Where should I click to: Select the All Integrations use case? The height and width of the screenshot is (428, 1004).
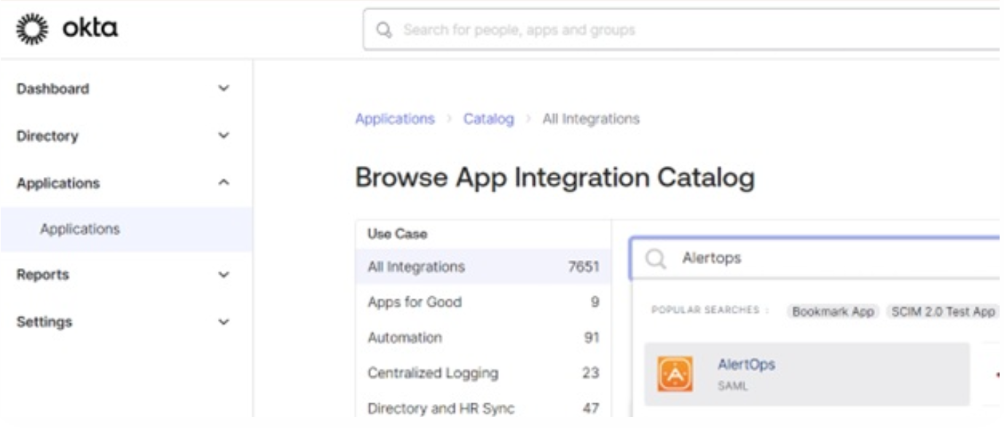point(416,267)
